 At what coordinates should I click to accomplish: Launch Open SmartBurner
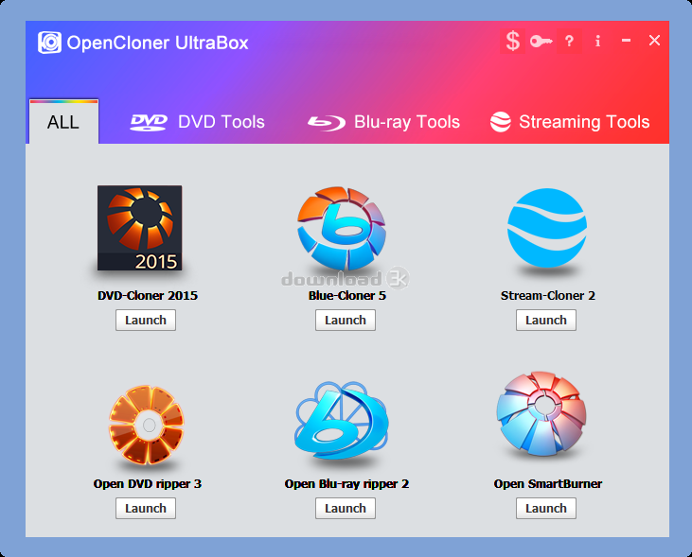coord(546,509)
